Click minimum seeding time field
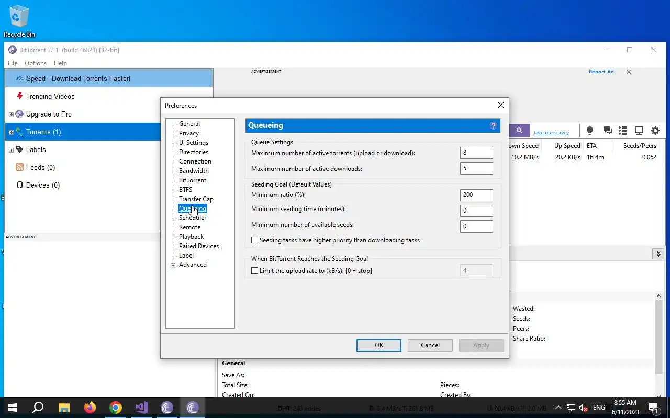Viewport: 670px width, 418px height. pos(476,211)
